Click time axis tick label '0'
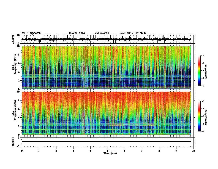 tap(22, 151)
